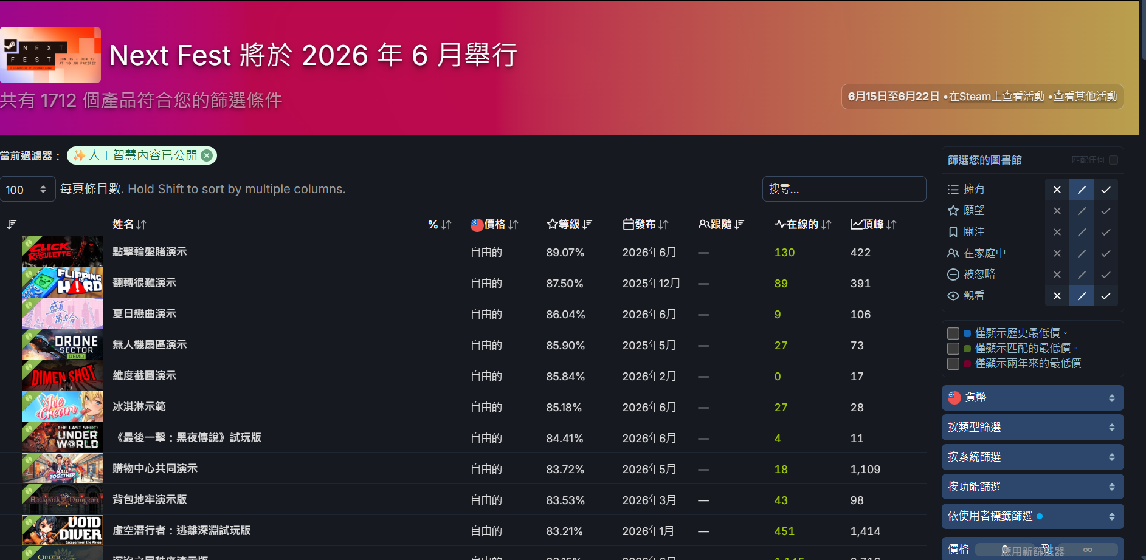The width and height of the screenshot is (1146, 560).
Task: Click Void Diver game thumbnail
Action: [x=63, y=530]
